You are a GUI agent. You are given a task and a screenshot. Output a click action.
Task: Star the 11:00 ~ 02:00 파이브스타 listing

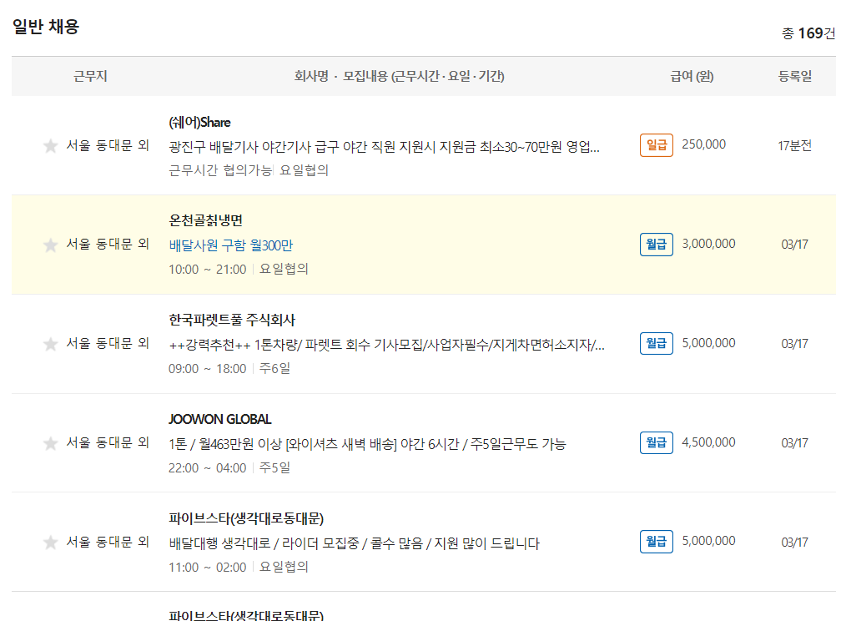coord(50,543)
